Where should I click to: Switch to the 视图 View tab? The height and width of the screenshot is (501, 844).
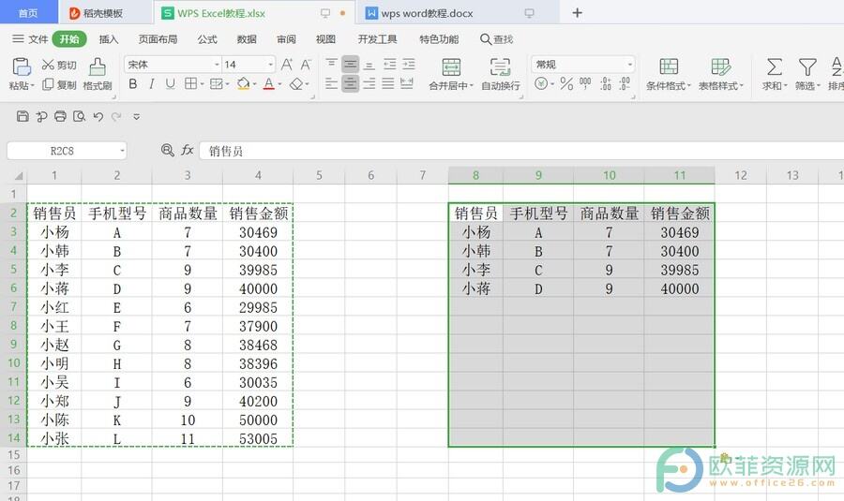[325, 39]
